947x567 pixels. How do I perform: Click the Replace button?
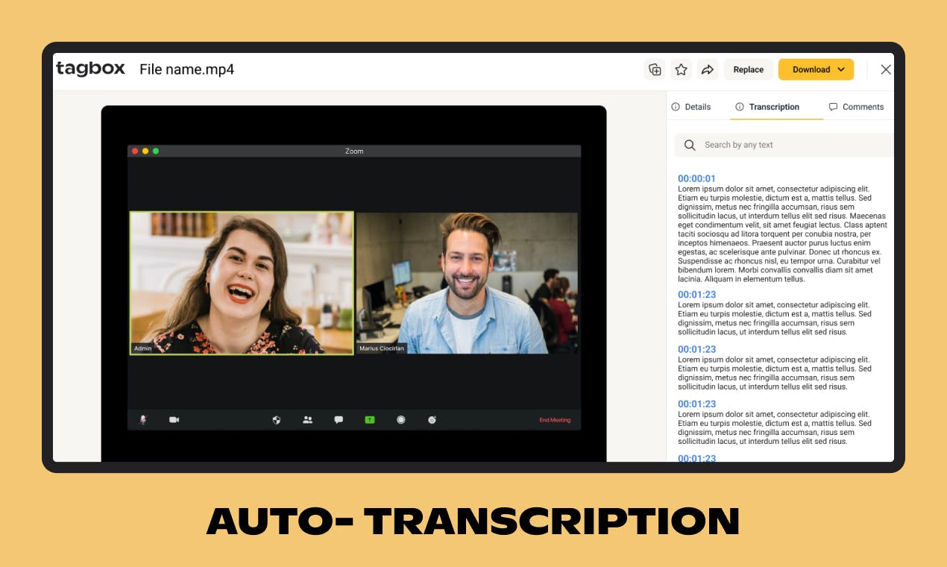tap(748, 69)
